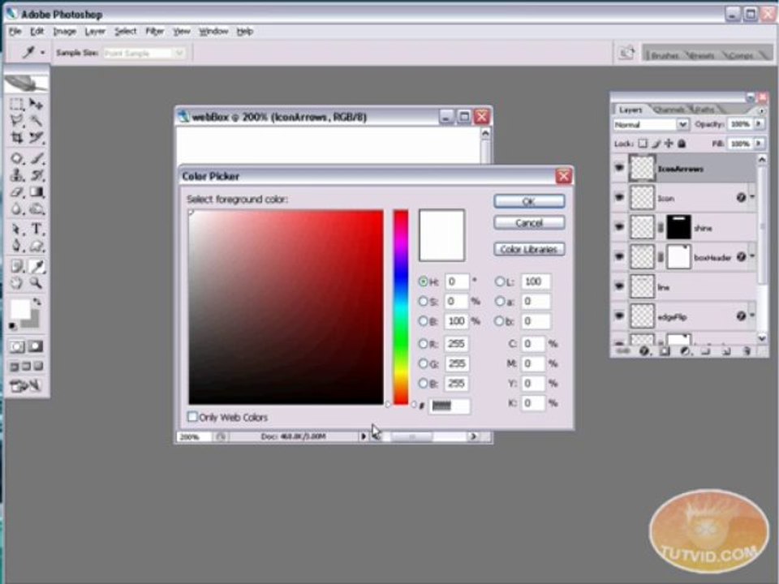Select the Polygonal Lasso tool
779x584 pixels.
(17, 121)
